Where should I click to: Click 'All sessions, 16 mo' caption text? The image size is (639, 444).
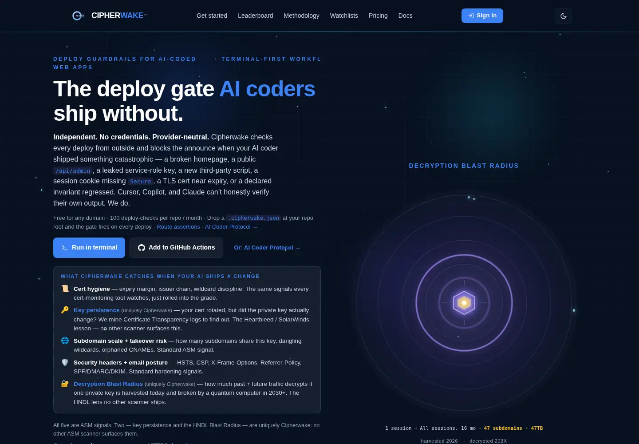click(x=448, y=428)
